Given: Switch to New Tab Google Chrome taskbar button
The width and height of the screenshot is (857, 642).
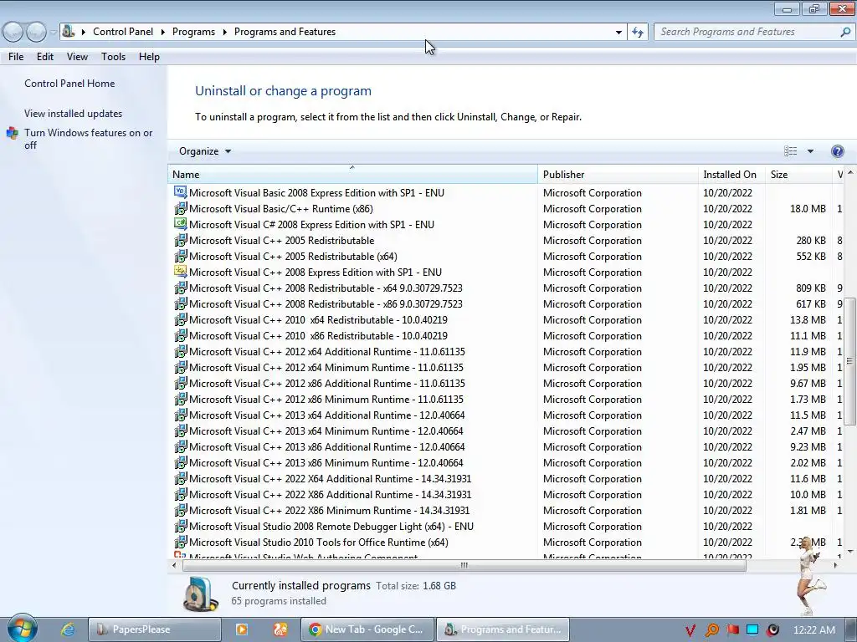Looking at the screenshot, I should tap(367, 629).
